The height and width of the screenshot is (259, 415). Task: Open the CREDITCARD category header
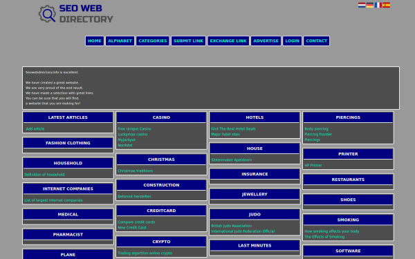coord(161,211)
